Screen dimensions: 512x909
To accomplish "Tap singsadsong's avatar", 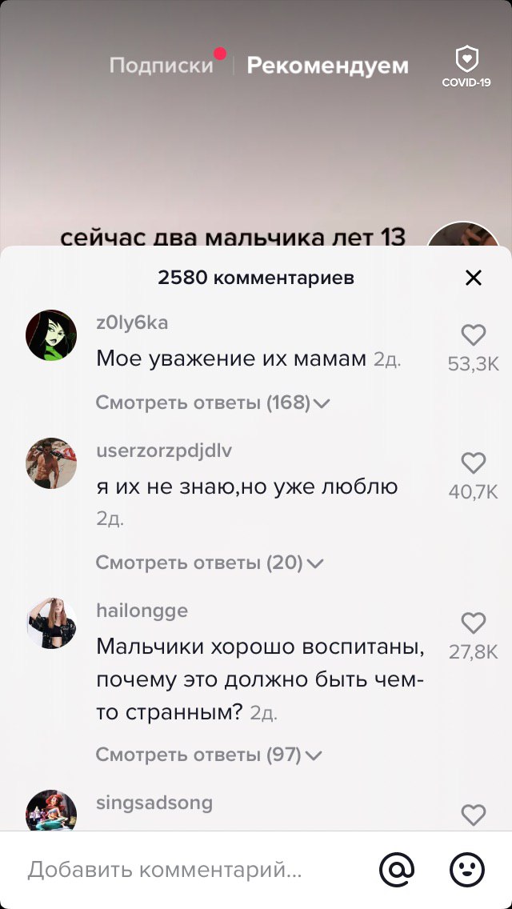I will tap(51, 811).
